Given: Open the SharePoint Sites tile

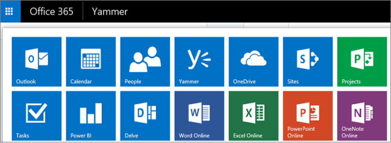Looking at the screenshot, I should [x=308, y=62].
